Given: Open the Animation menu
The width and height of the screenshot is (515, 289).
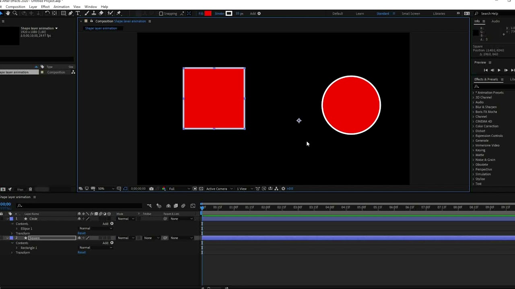Looking at the screenshot, I should coord(61,7).
